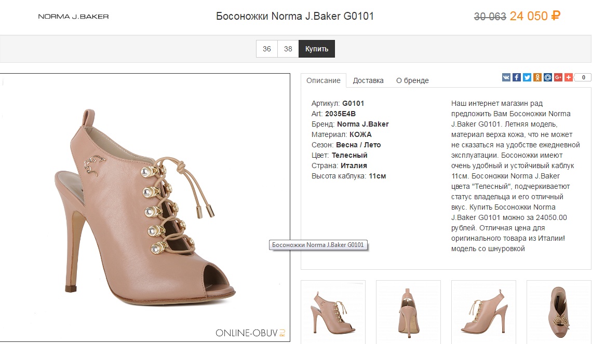The width and height of the screenshot is (592, 344).
Task: Share on Odnoklassniki orange icon
Action: (537, 77)
